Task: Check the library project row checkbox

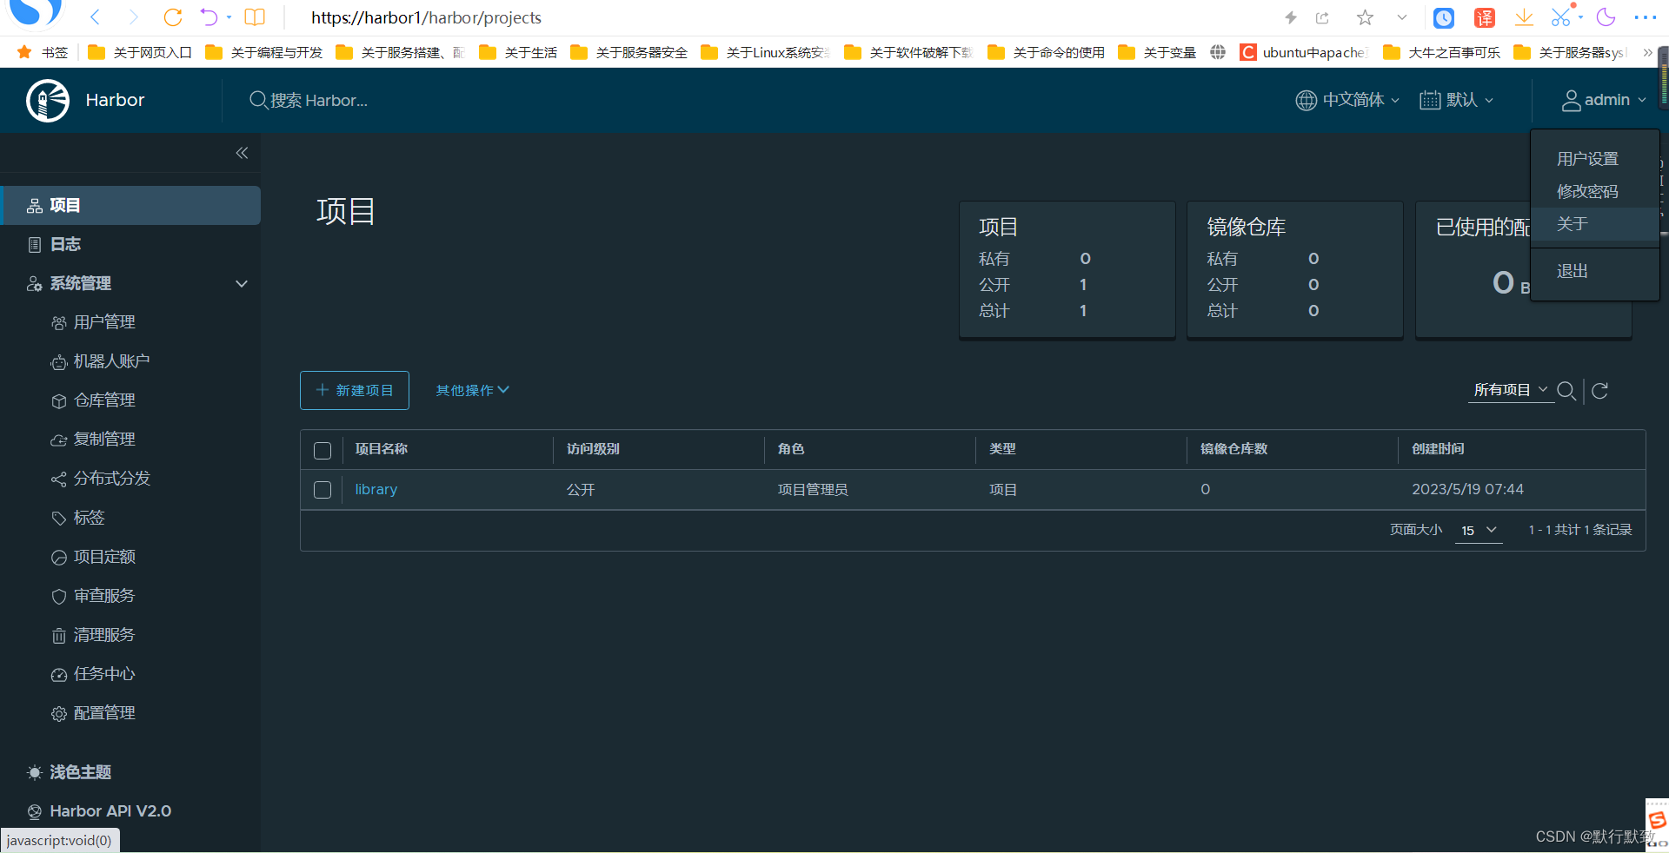Action: [322, 490]
